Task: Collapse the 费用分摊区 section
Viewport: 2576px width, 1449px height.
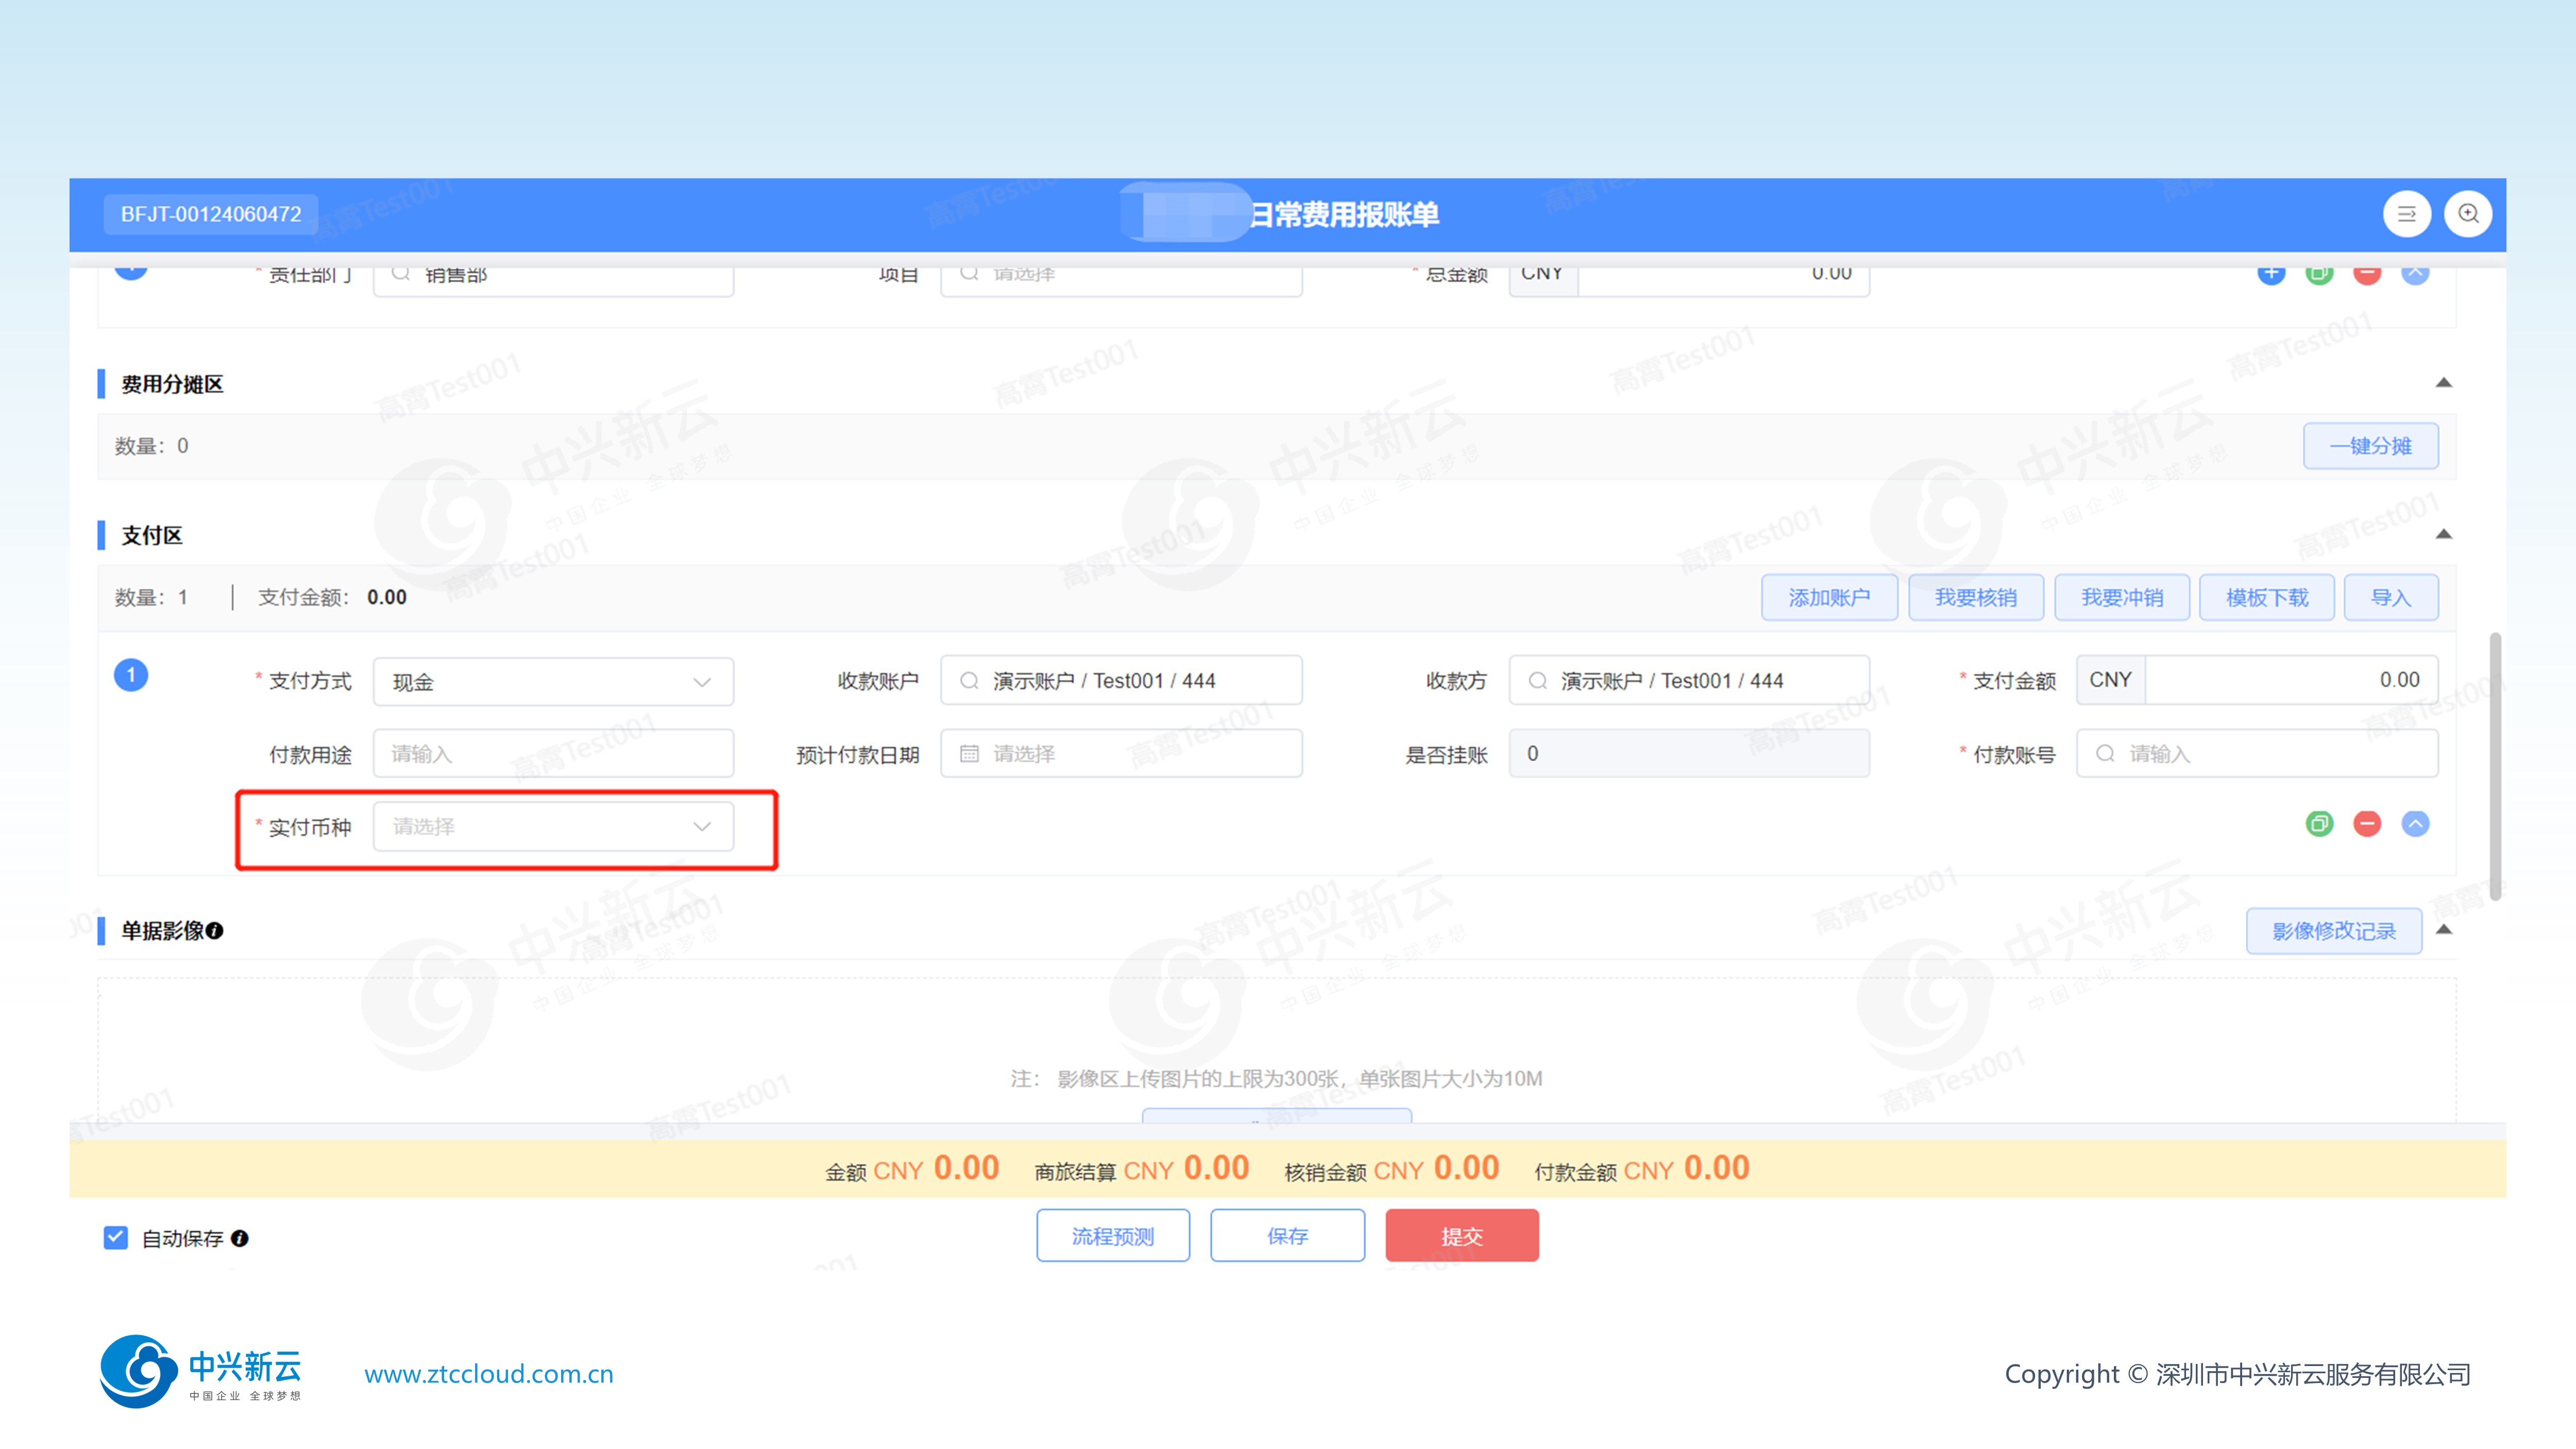Action: pos(2443,383)
